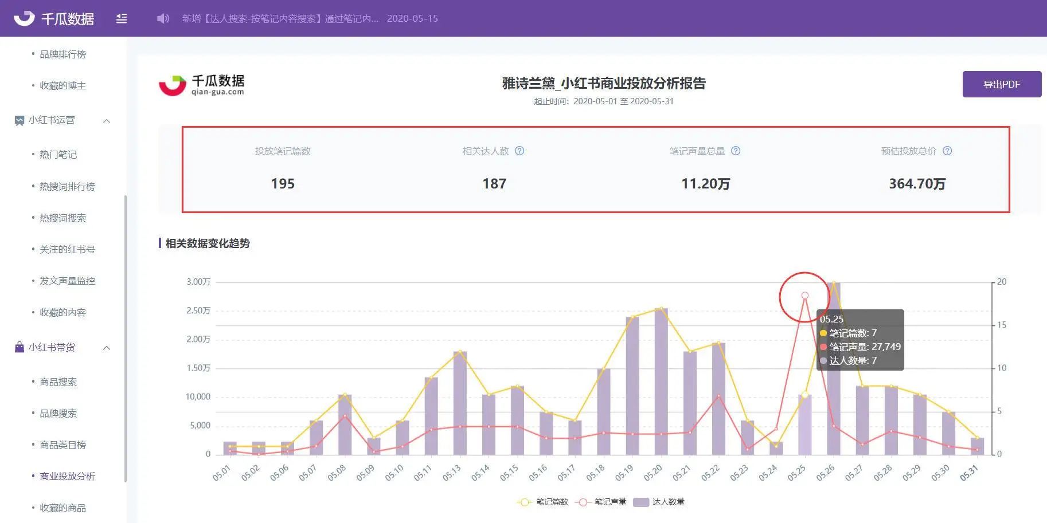Screen dimensions: 1047x523
Task: Click the report date range 2020-05-01 至 2020-05-31
Action: [x=623, y=101]
